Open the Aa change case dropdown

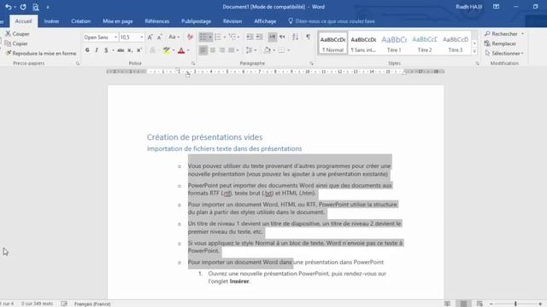pyautogui.click(x=174, y=37)
